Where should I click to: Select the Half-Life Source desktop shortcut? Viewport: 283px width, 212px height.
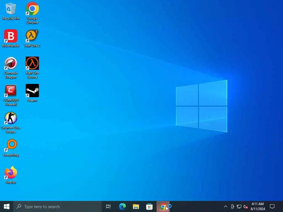(32, 68)
